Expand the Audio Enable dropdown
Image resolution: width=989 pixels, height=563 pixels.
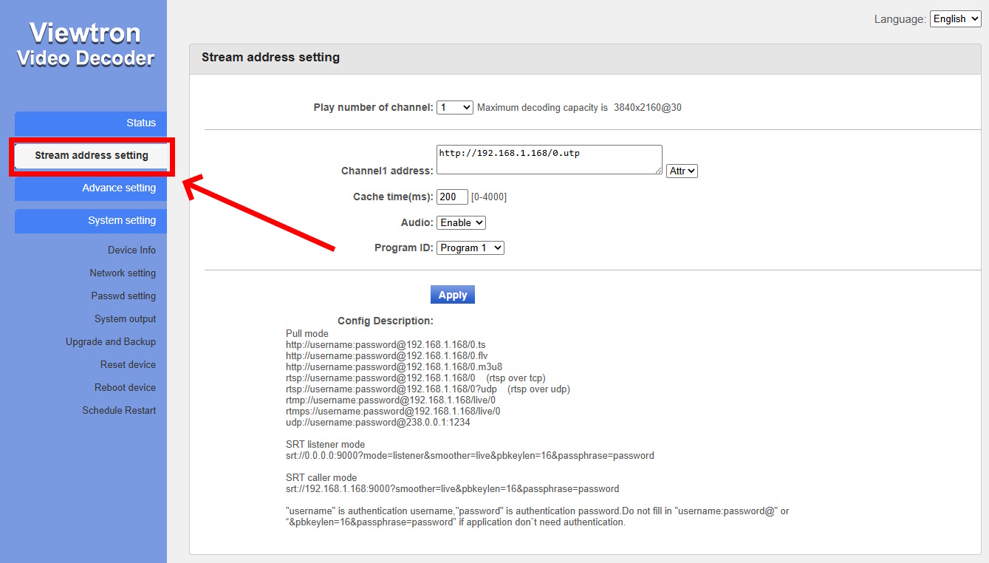click(461, 222)
